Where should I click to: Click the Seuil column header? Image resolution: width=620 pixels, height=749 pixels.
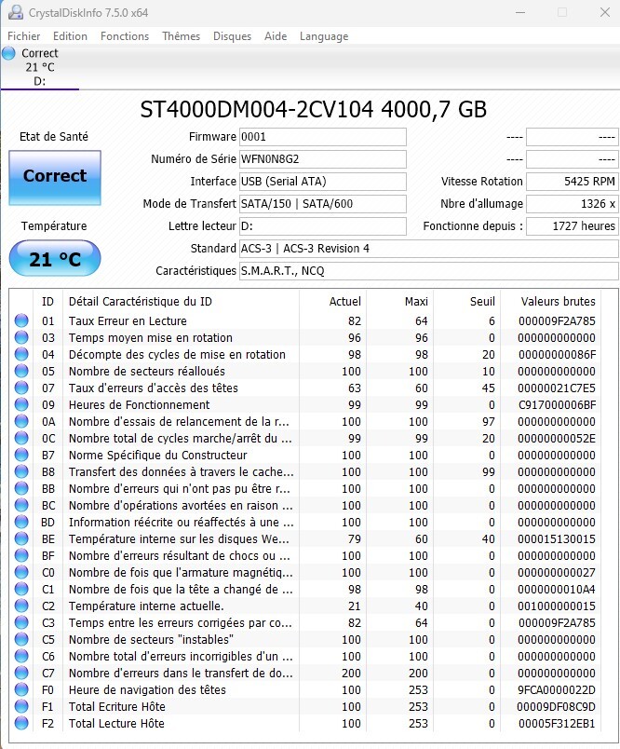pos(466,302)
